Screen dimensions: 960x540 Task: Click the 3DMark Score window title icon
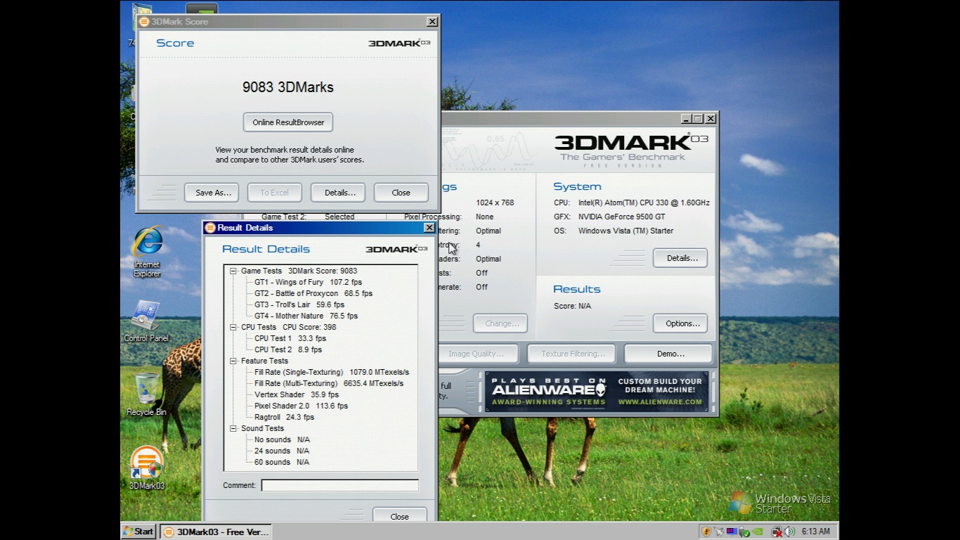click(x=144, y=22)
